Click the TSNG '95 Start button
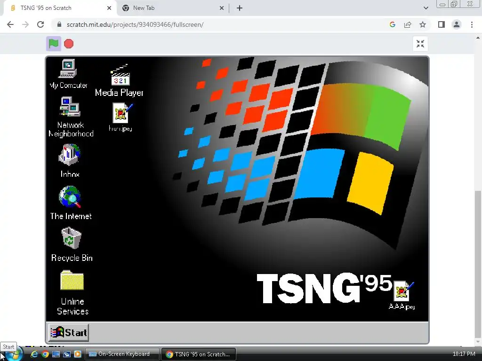The image size is (482, 361). 69,332
